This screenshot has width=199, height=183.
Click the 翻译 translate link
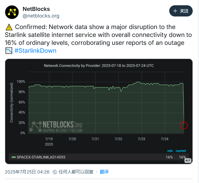coord(104,172)
